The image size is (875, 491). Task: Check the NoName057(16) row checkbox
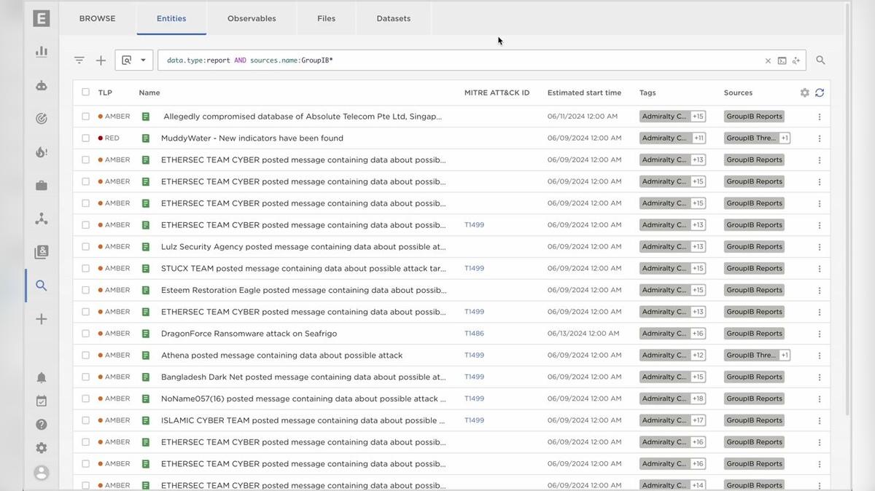85,398
